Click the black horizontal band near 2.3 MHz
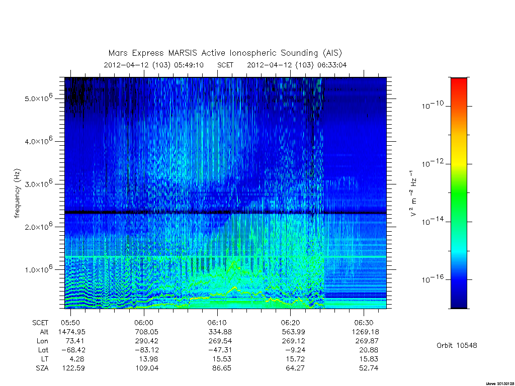 click(x=225, y=213)
